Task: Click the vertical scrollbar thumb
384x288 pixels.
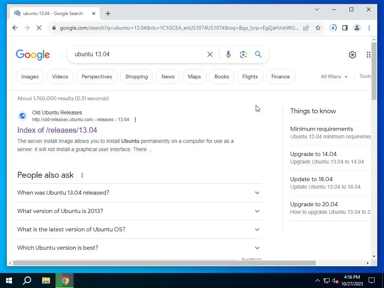Action: coord(374,71)
